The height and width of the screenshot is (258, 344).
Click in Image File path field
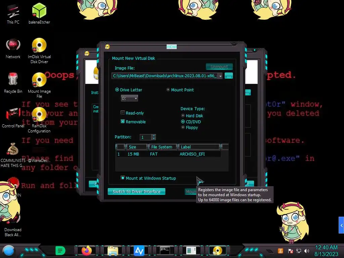tap(165, 76)
